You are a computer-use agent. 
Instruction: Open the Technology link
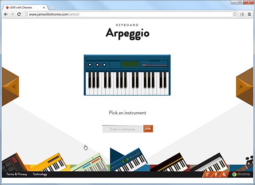pos(40,174)
